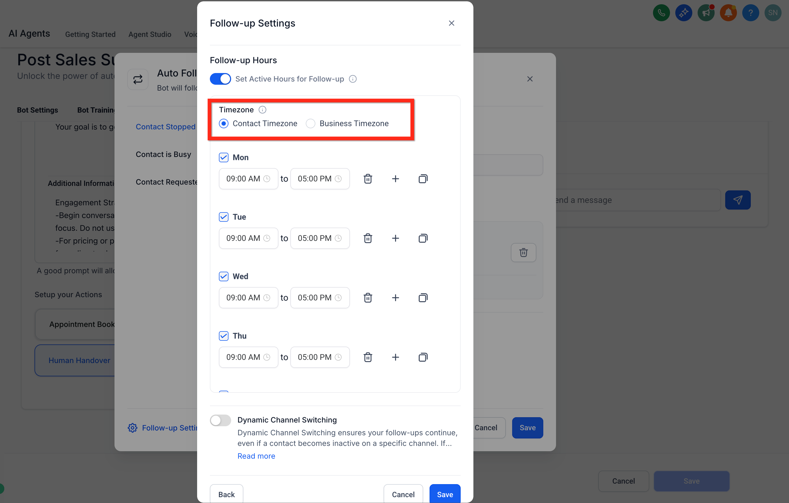Image resolution: width=789 pixels, height=503 pixels.
Task: Select Contact Requested option in Auto Follow-up
Action: click(167, 182)
